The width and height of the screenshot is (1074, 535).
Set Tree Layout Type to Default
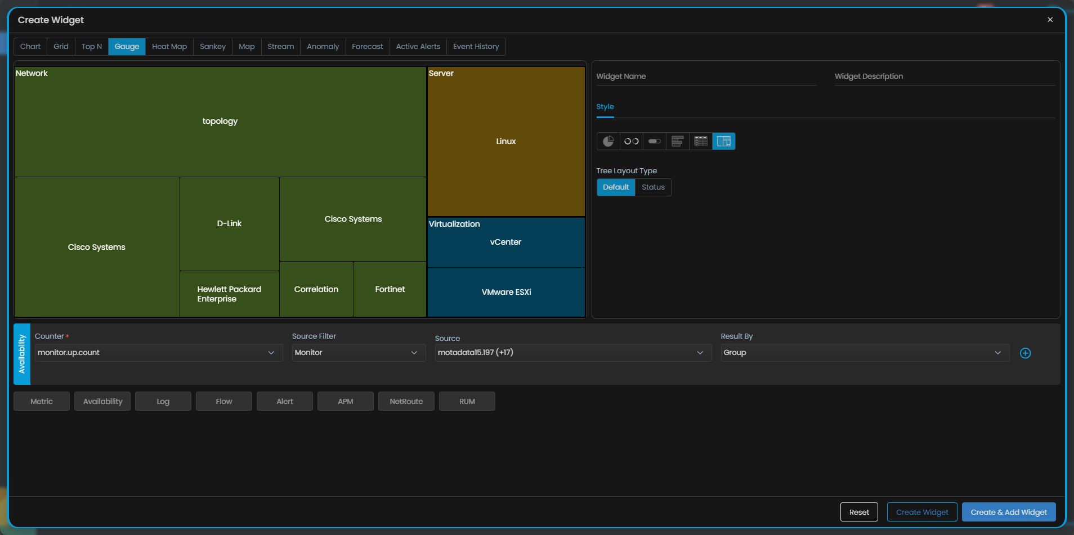tap(616, 187)
